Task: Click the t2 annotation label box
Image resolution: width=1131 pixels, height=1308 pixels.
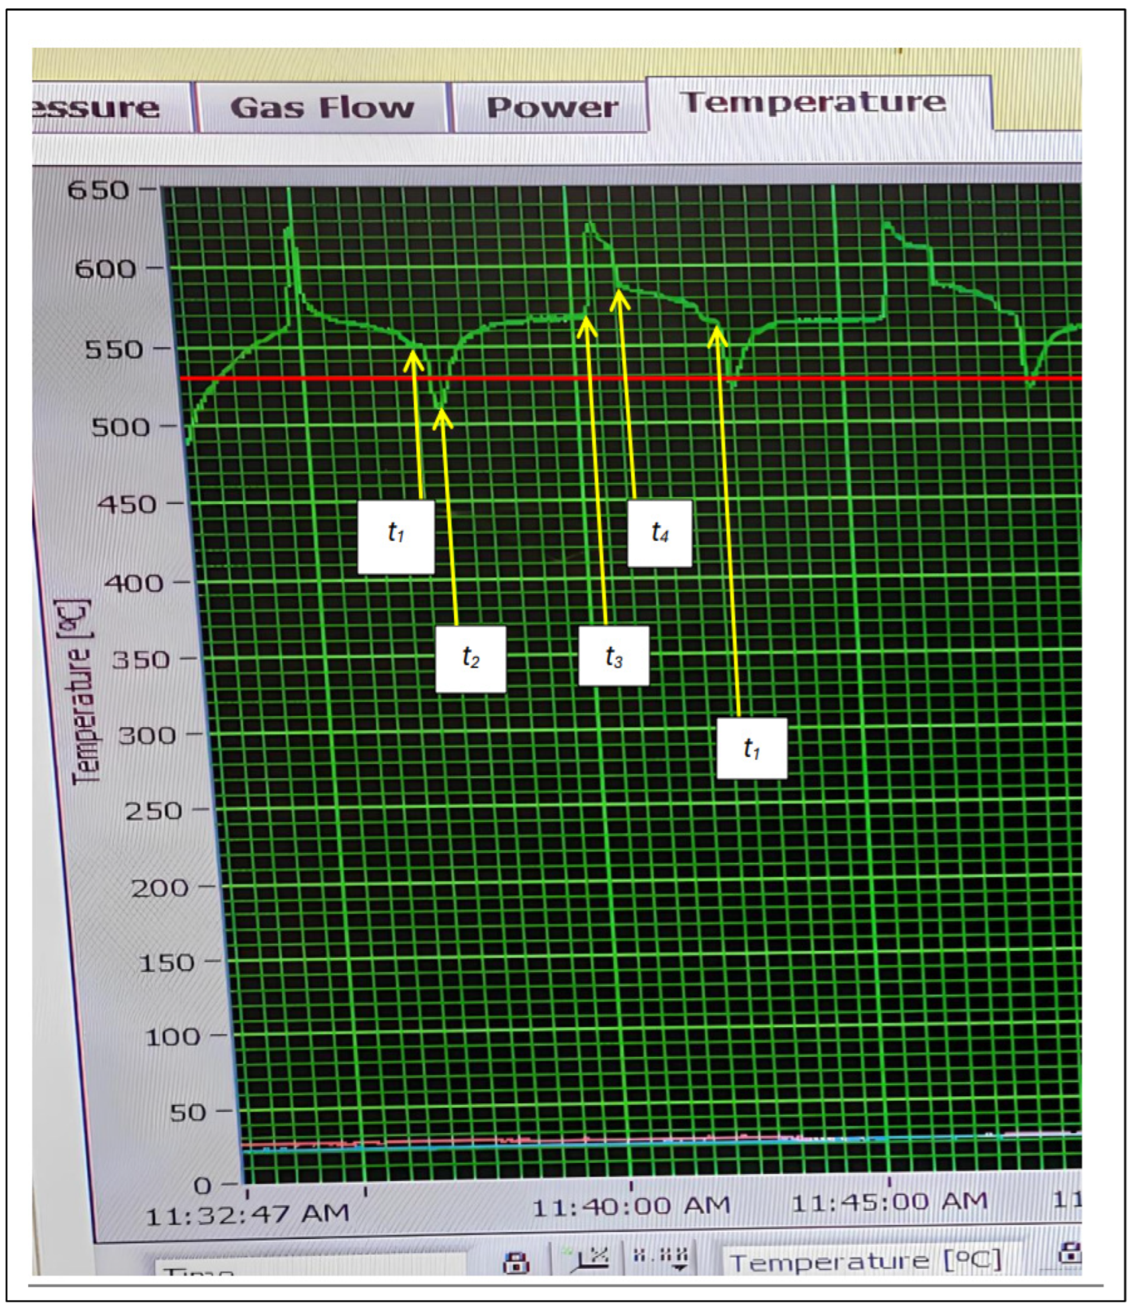Action: [x=471, y=658]
